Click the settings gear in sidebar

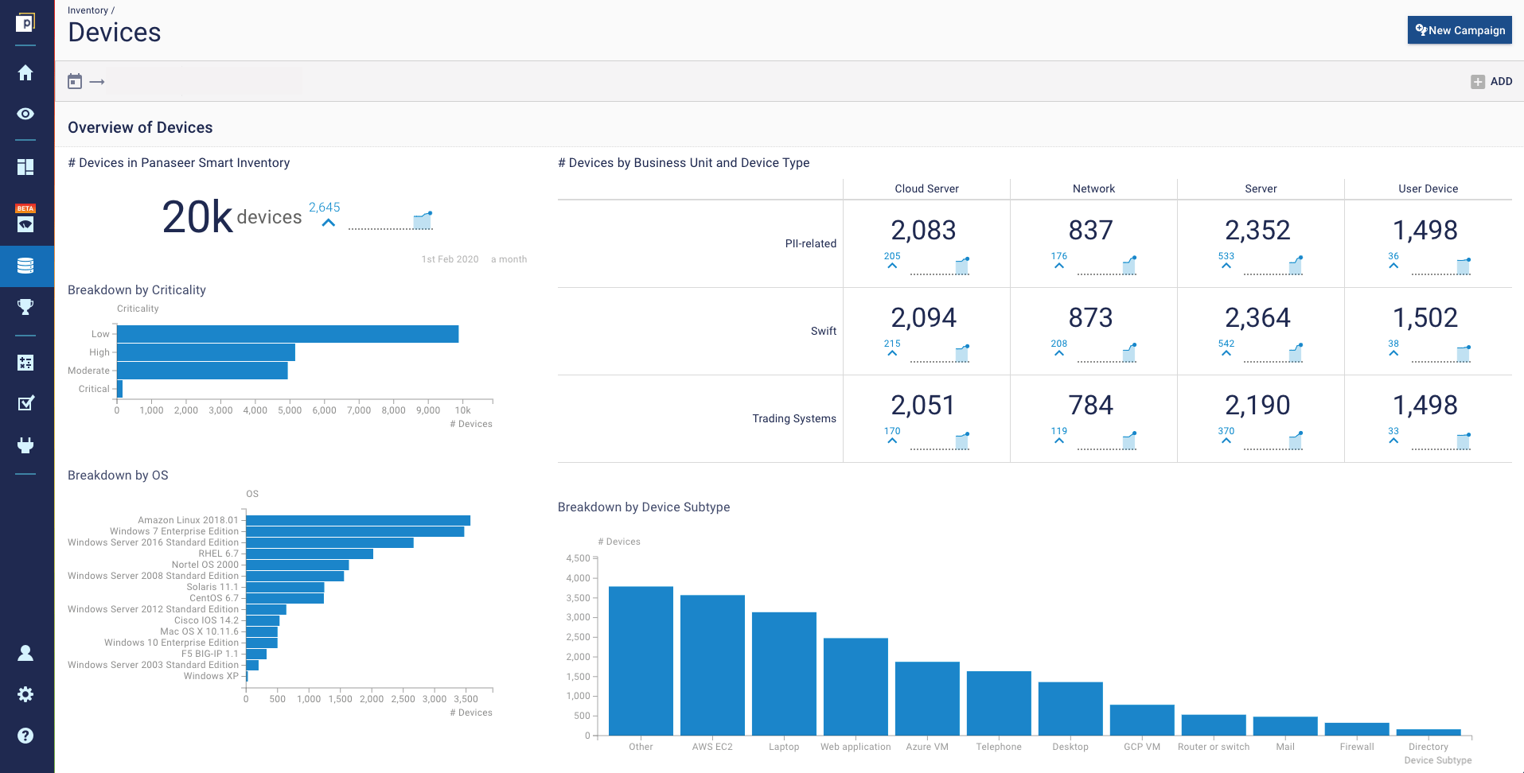(x=25, y=694)
